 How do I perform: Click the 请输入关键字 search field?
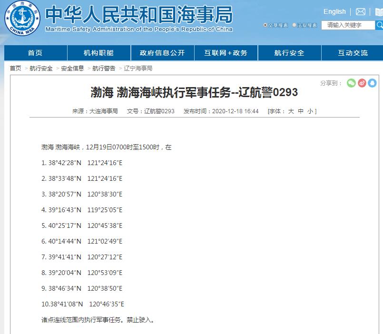[348, 25]
